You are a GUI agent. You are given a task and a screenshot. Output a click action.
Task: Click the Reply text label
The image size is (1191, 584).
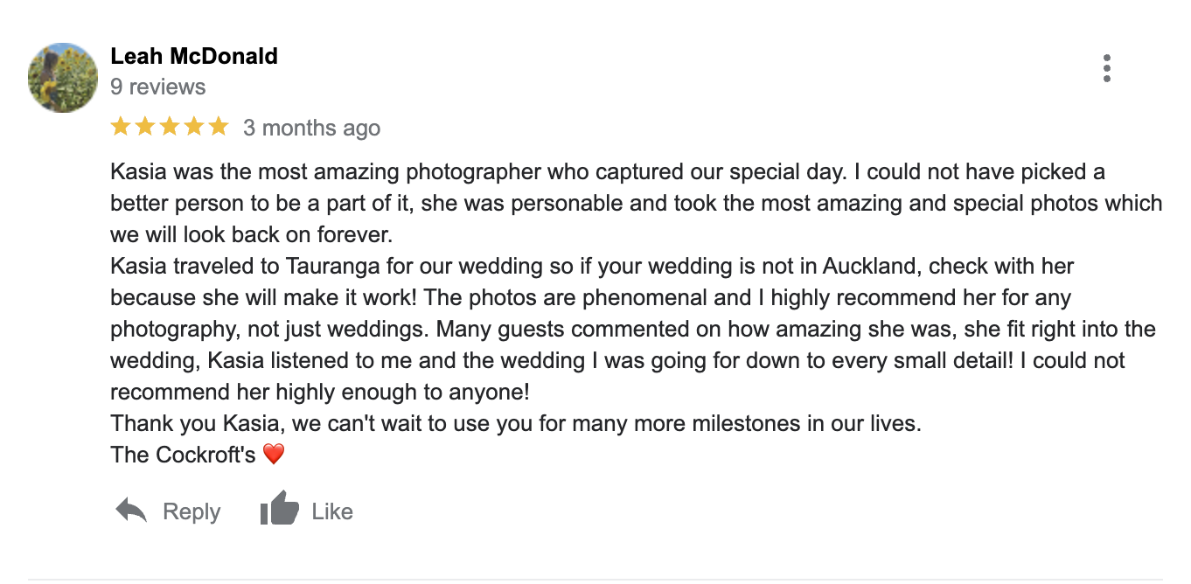pos(192,511)
